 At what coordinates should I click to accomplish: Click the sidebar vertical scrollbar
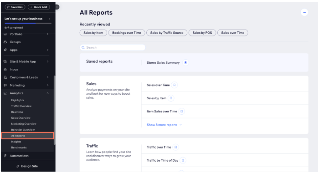[x=54, y=110]
